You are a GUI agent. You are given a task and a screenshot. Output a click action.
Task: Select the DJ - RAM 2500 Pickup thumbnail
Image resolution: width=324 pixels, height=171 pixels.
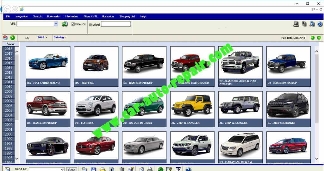tap(289, 66)
